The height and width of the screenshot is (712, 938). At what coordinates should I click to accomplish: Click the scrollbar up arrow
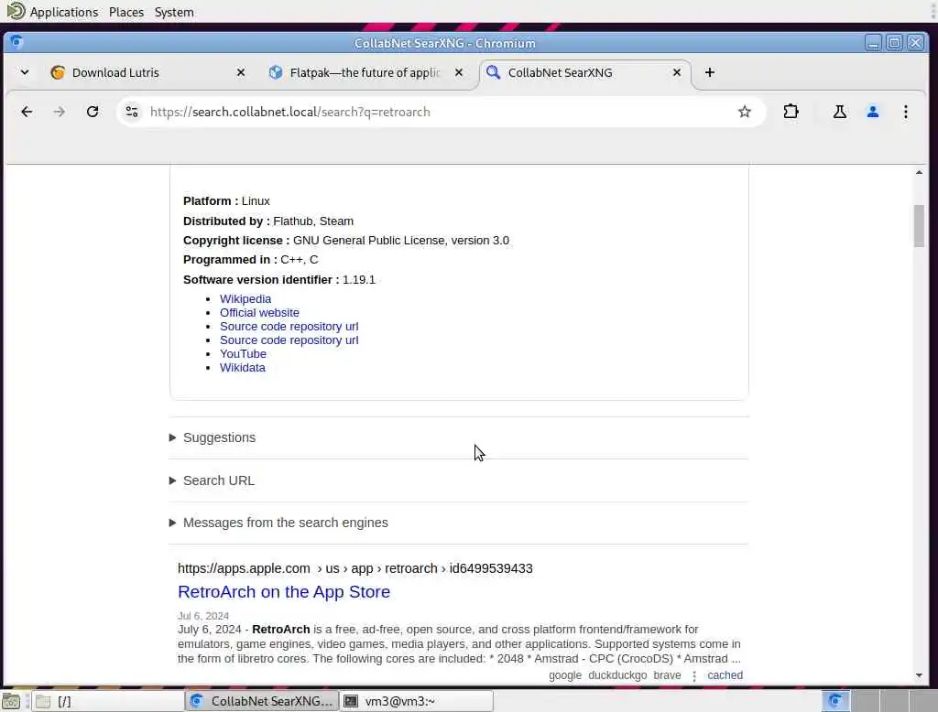click(919, 173)
